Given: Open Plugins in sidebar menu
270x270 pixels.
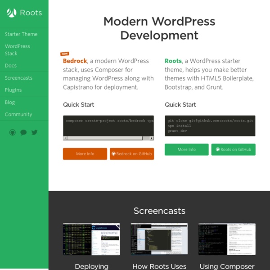Looking at the screenshot, I should click(13, 90).
